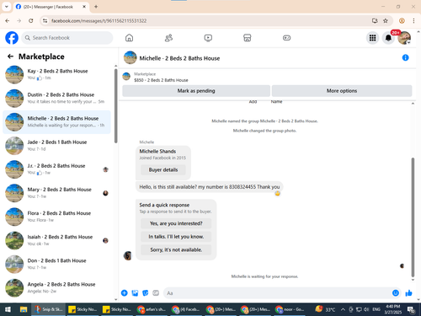Click the emoji reaction on Michelle's message
This screenshot has width=421, height=316.
coord(277,194)
